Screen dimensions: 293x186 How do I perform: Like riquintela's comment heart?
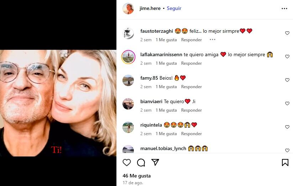[287, 127]
